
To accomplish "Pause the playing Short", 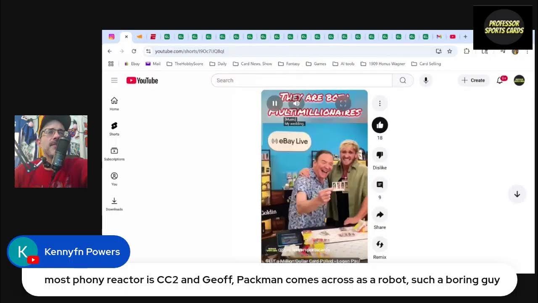I will pos(274,103).
